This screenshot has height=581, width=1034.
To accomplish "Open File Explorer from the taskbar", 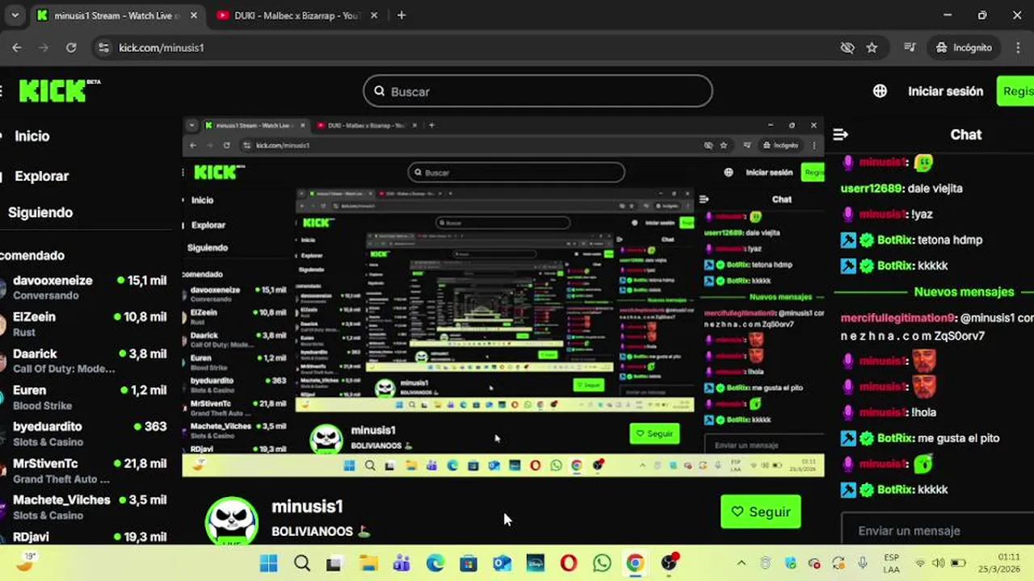I will pos(368,563).
